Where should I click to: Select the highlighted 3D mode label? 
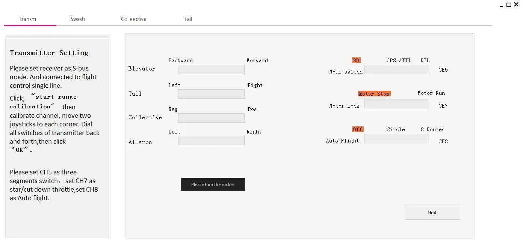[x=356, y=60]
